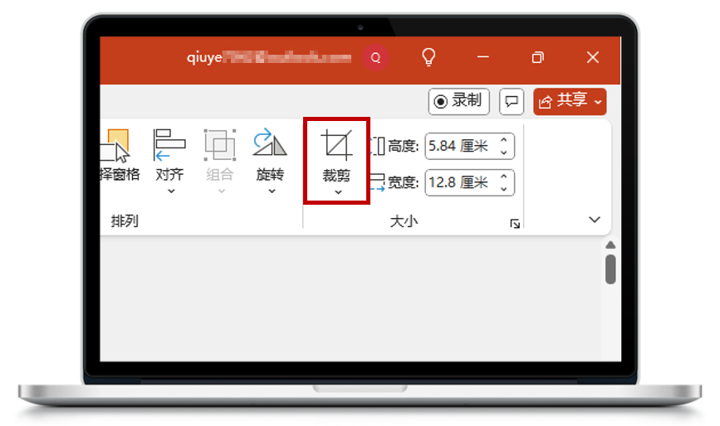Click the red Share (共享) button
This screenshot has height=426, width=720.
[569, 101]
